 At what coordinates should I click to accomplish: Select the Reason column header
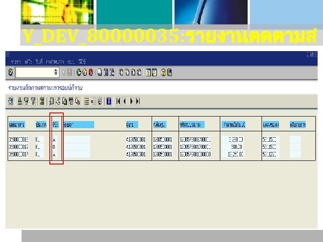click(79, 125)
